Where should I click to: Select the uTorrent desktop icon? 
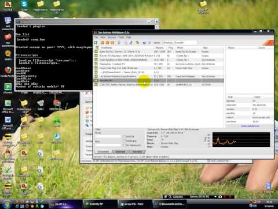pyautogui.click(x=8, y=88)
